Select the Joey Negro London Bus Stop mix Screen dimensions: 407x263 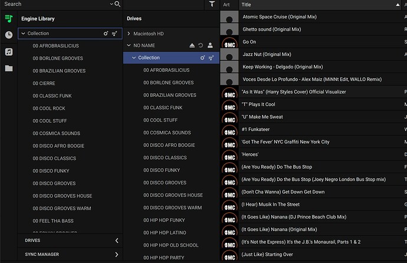point(314,179)
